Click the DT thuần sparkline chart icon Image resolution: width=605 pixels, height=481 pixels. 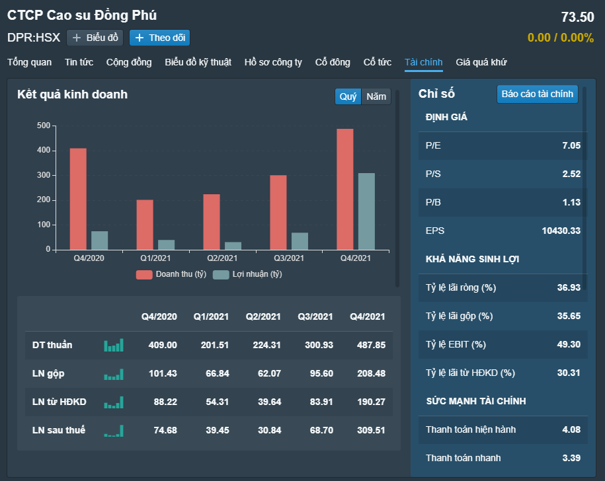pyautogui.click(x=113, y=345)
